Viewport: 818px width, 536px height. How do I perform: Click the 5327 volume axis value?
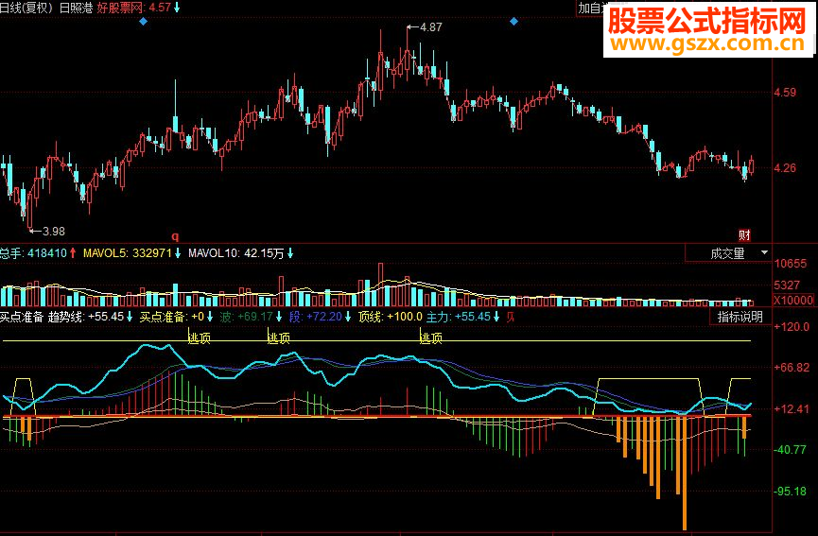click(x=787, y=285)
